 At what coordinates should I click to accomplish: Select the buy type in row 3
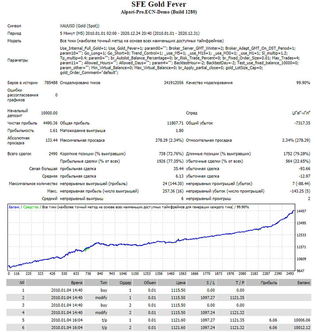click(104, 305)
